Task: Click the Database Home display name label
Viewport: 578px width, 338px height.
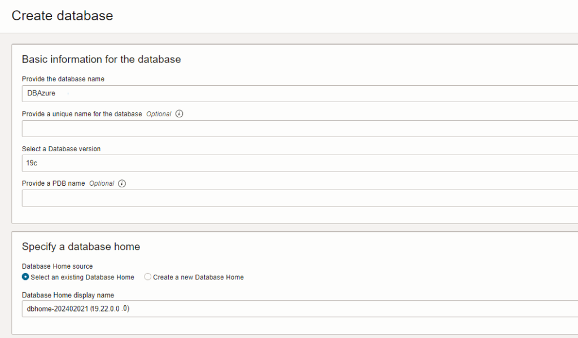Action: point(68,295)
